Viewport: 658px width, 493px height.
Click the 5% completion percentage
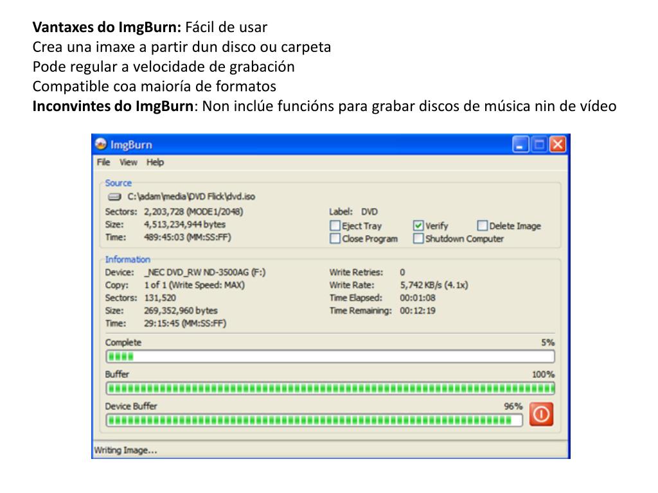click(x=547, y=343)
